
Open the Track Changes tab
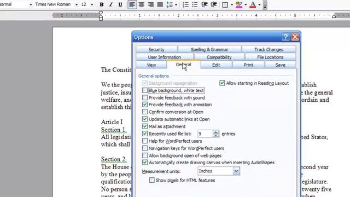tap(269, 50)
